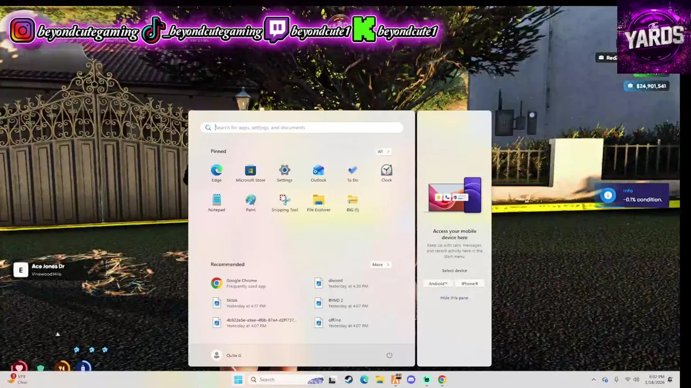Open Notepad from pinned apps
Screen dimensions: 691x388
pos(216,203)
